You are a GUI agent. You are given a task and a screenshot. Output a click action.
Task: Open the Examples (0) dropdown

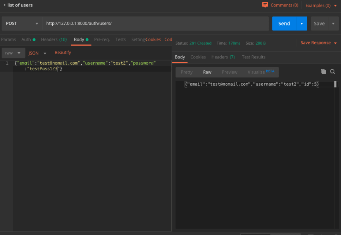click(321, 5)
